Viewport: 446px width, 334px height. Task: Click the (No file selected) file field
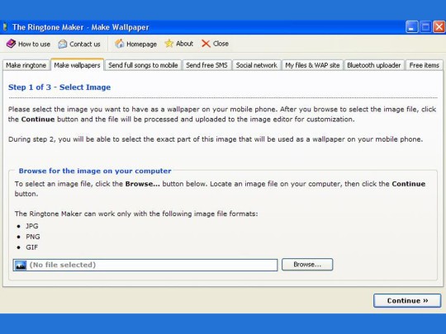pos(145,265)
